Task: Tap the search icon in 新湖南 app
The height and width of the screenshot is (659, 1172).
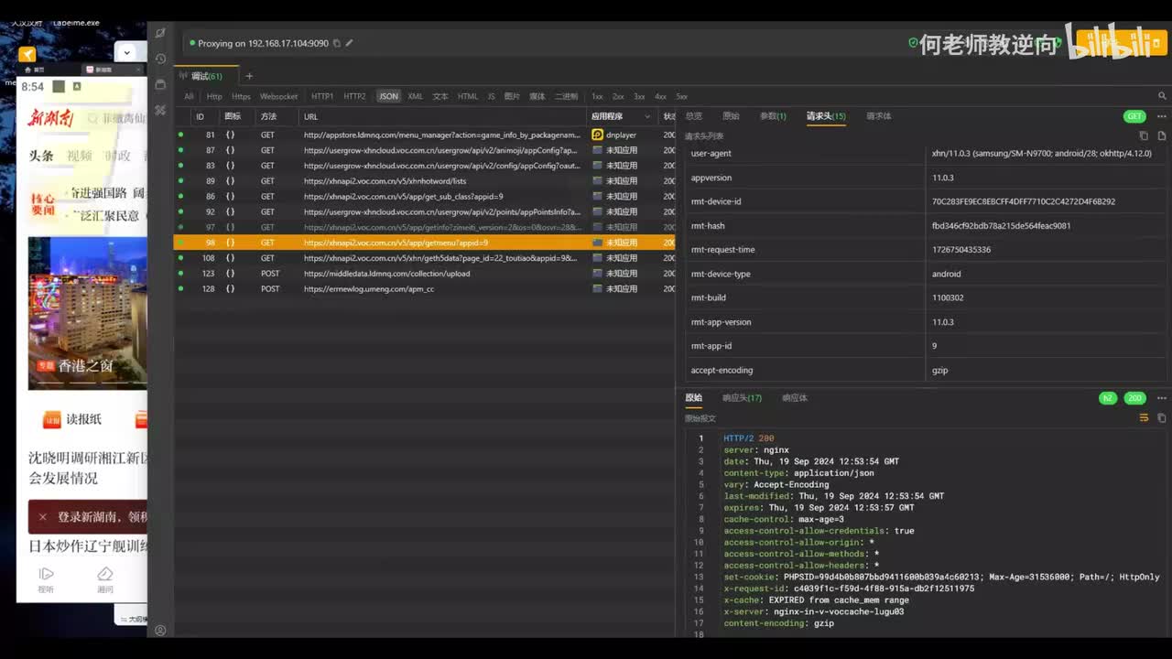Action: coord(92,118)
